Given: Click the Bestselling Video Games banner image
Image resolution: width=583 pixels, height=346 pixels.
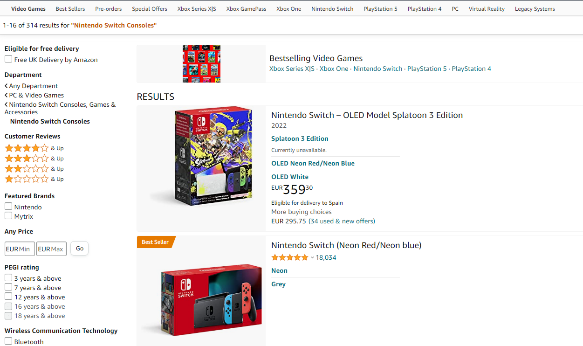Looking at the screenshot, I should click(201, 64).
